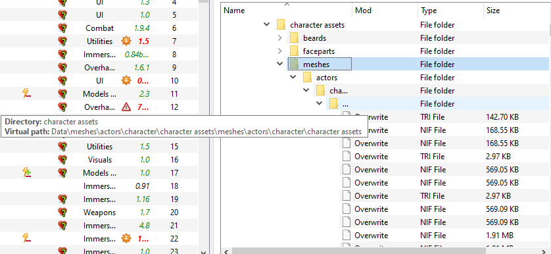551x254 pixels.
Task: Click the file tree horizontal scrollbar thumb
Action: coord(358,251)
